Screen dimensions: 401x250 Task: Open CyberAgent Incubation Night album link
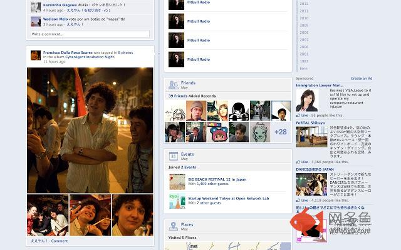tap(90, 57)
